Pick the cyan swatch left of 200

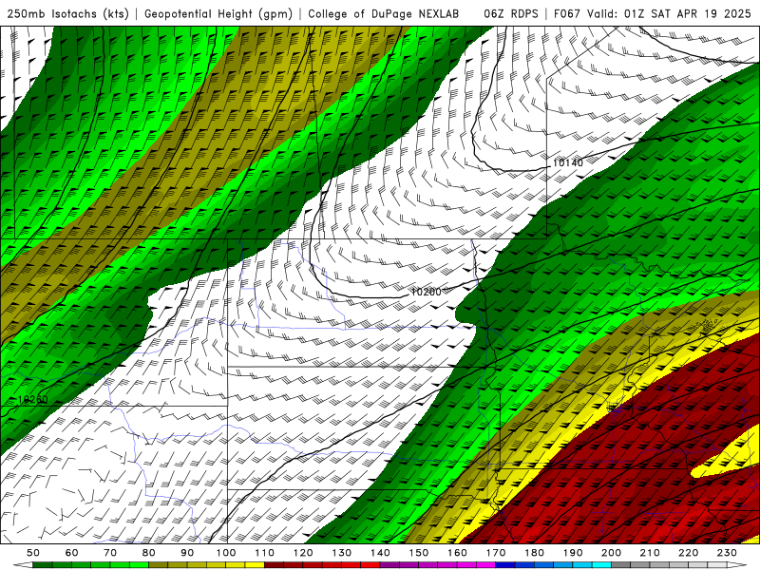(601, 565)
